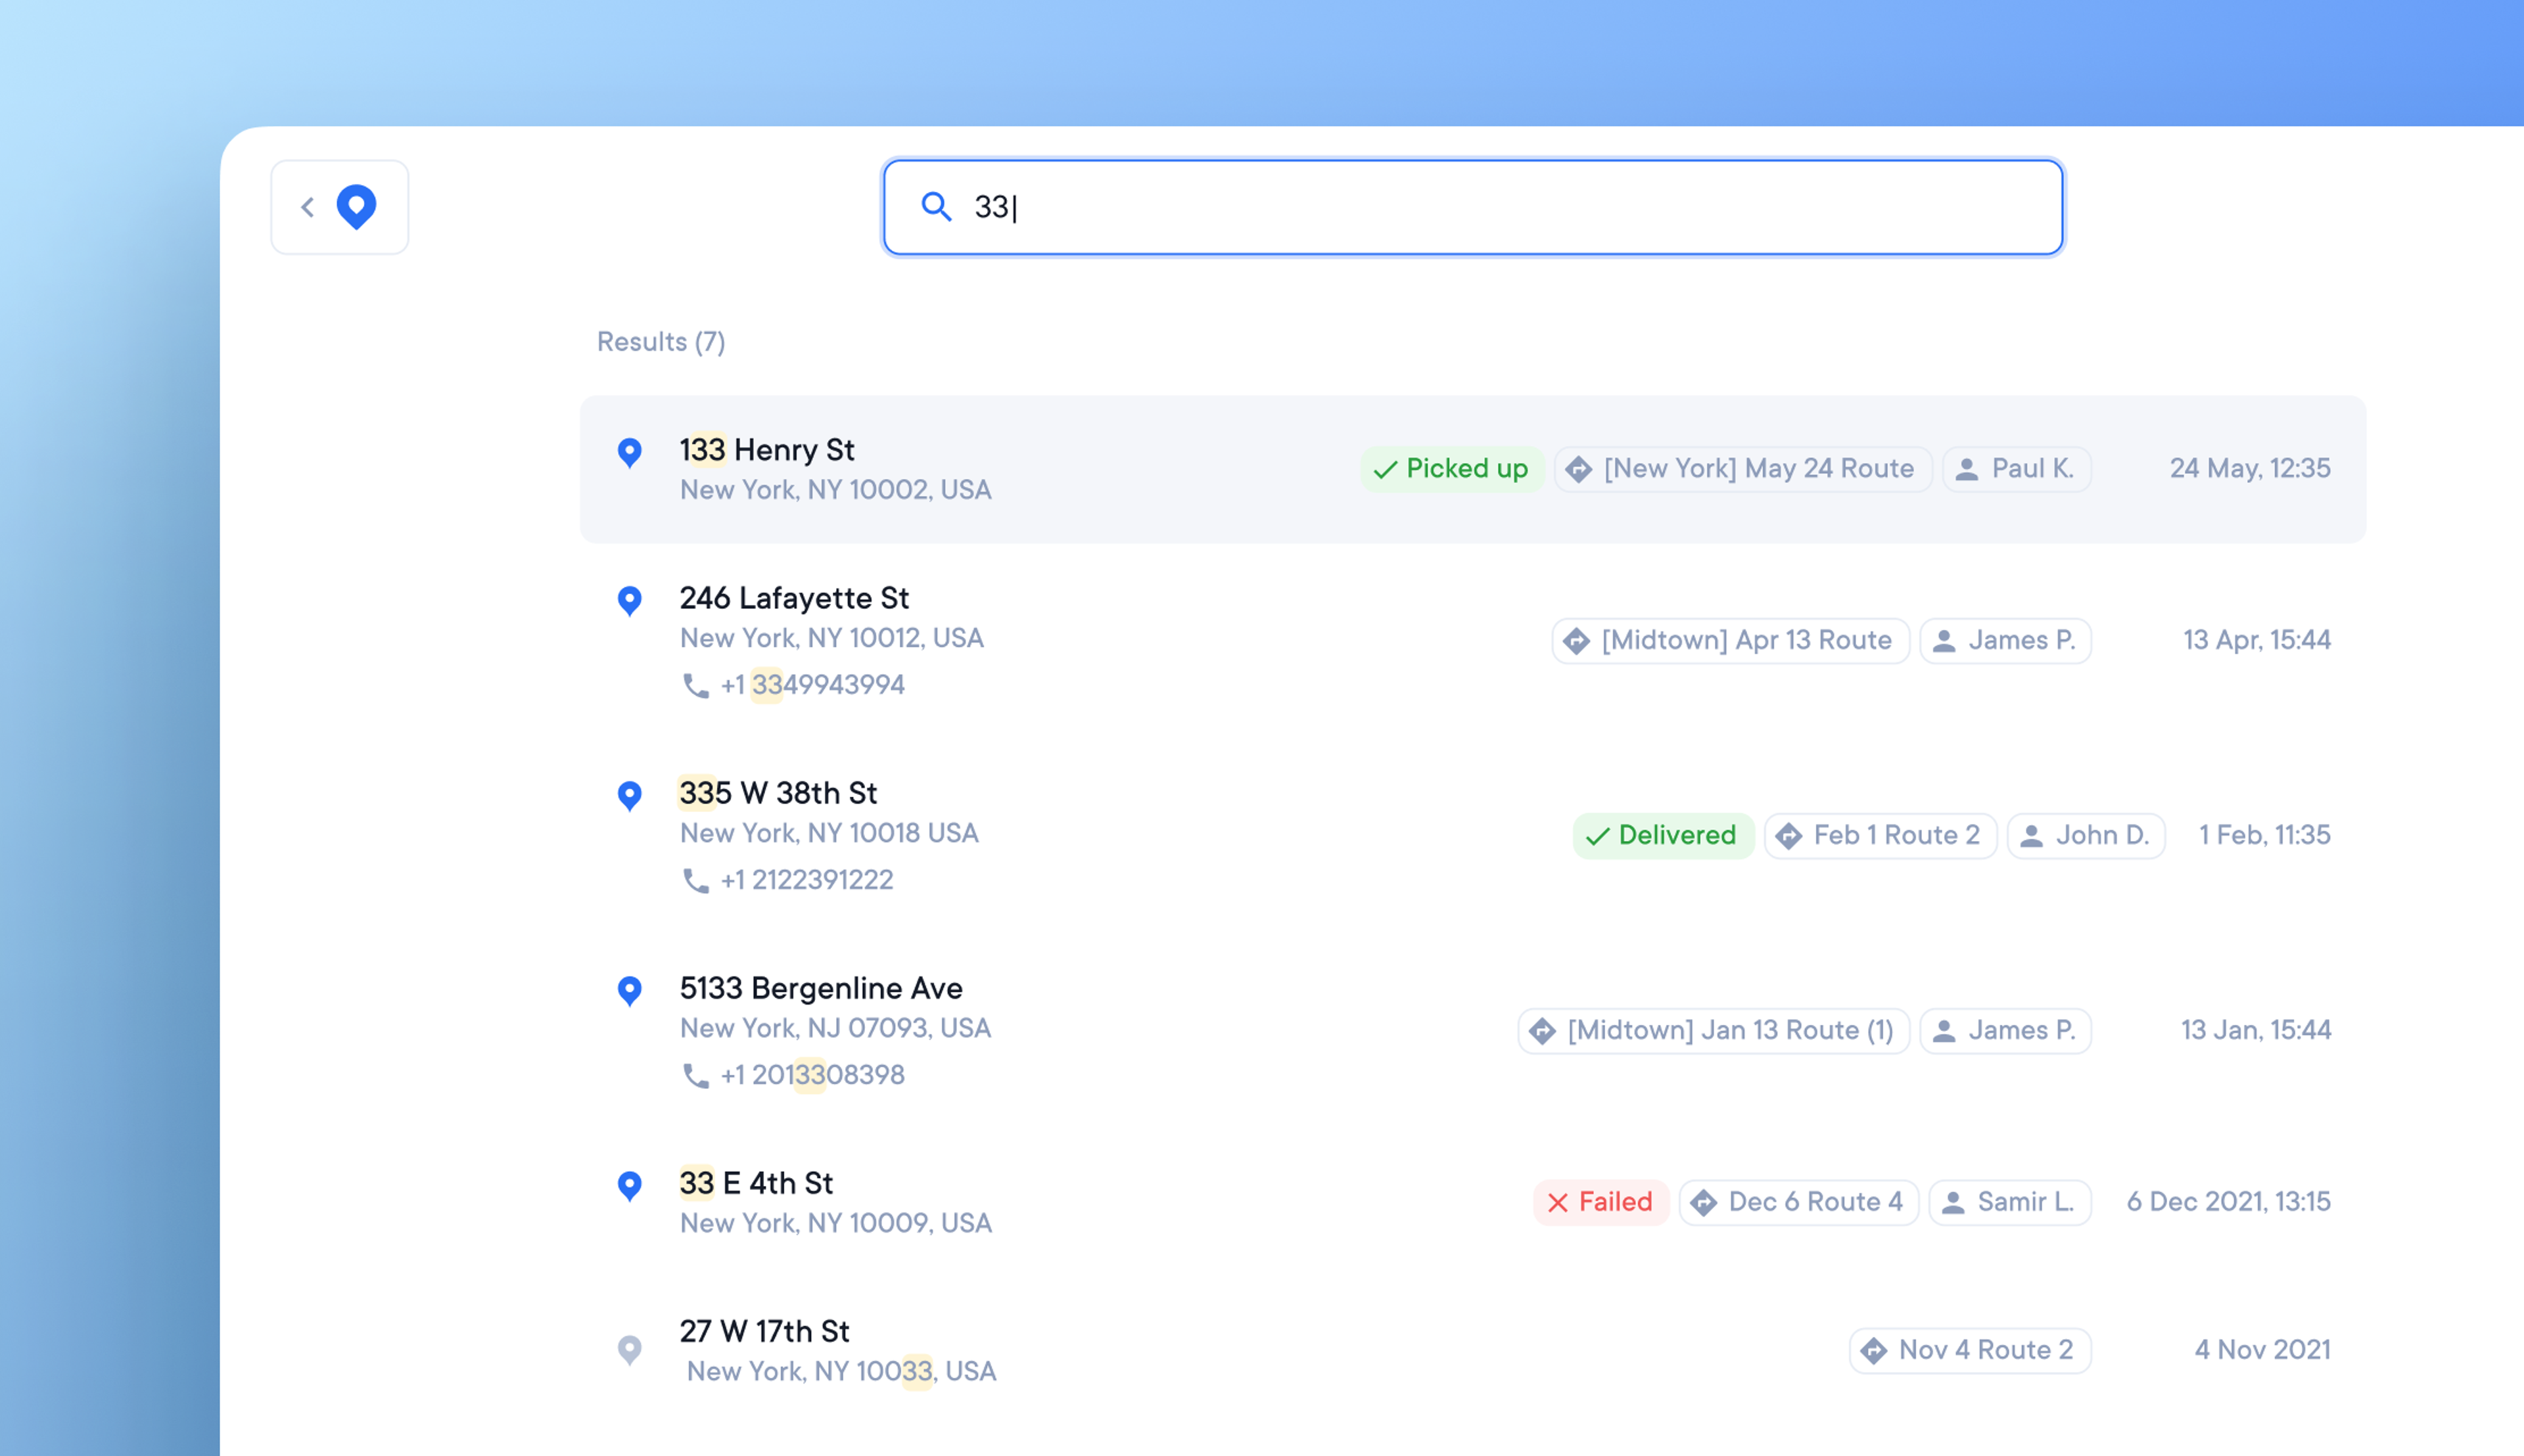The height and width of the screenshot is (1456, 2524).
Task: Click the back chevron arrow icon
Action: [308, 207]
